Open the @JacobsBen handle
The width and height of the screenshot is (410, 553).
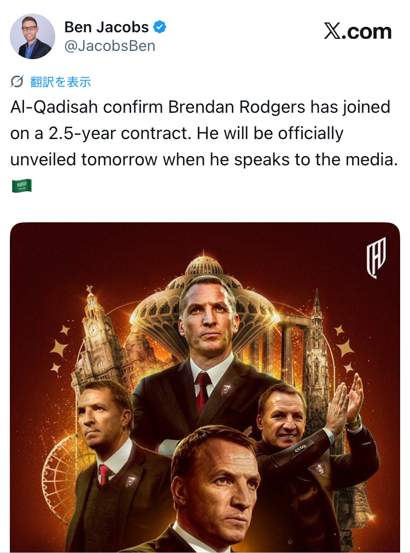click(x=109, y=47)
